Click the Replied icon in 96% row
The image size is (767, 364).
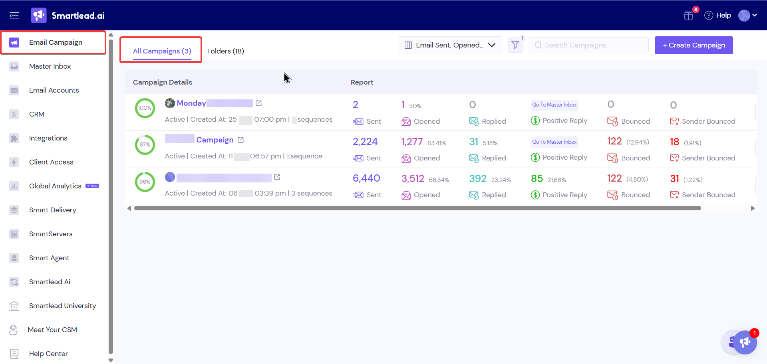click(x=474, y=195)
